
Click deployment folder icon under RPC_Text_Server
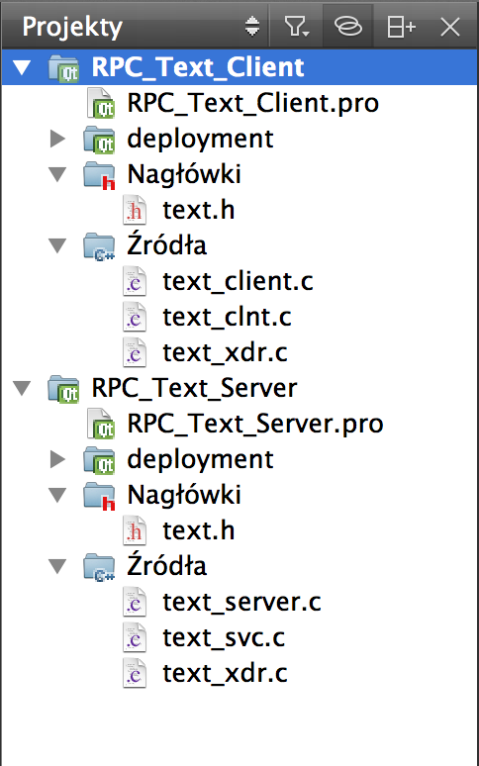99,460
